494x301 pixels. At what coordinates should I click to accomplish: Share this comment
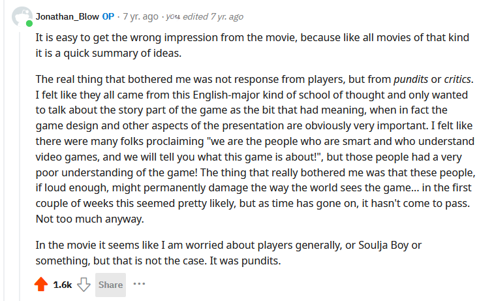pos(110,285)
